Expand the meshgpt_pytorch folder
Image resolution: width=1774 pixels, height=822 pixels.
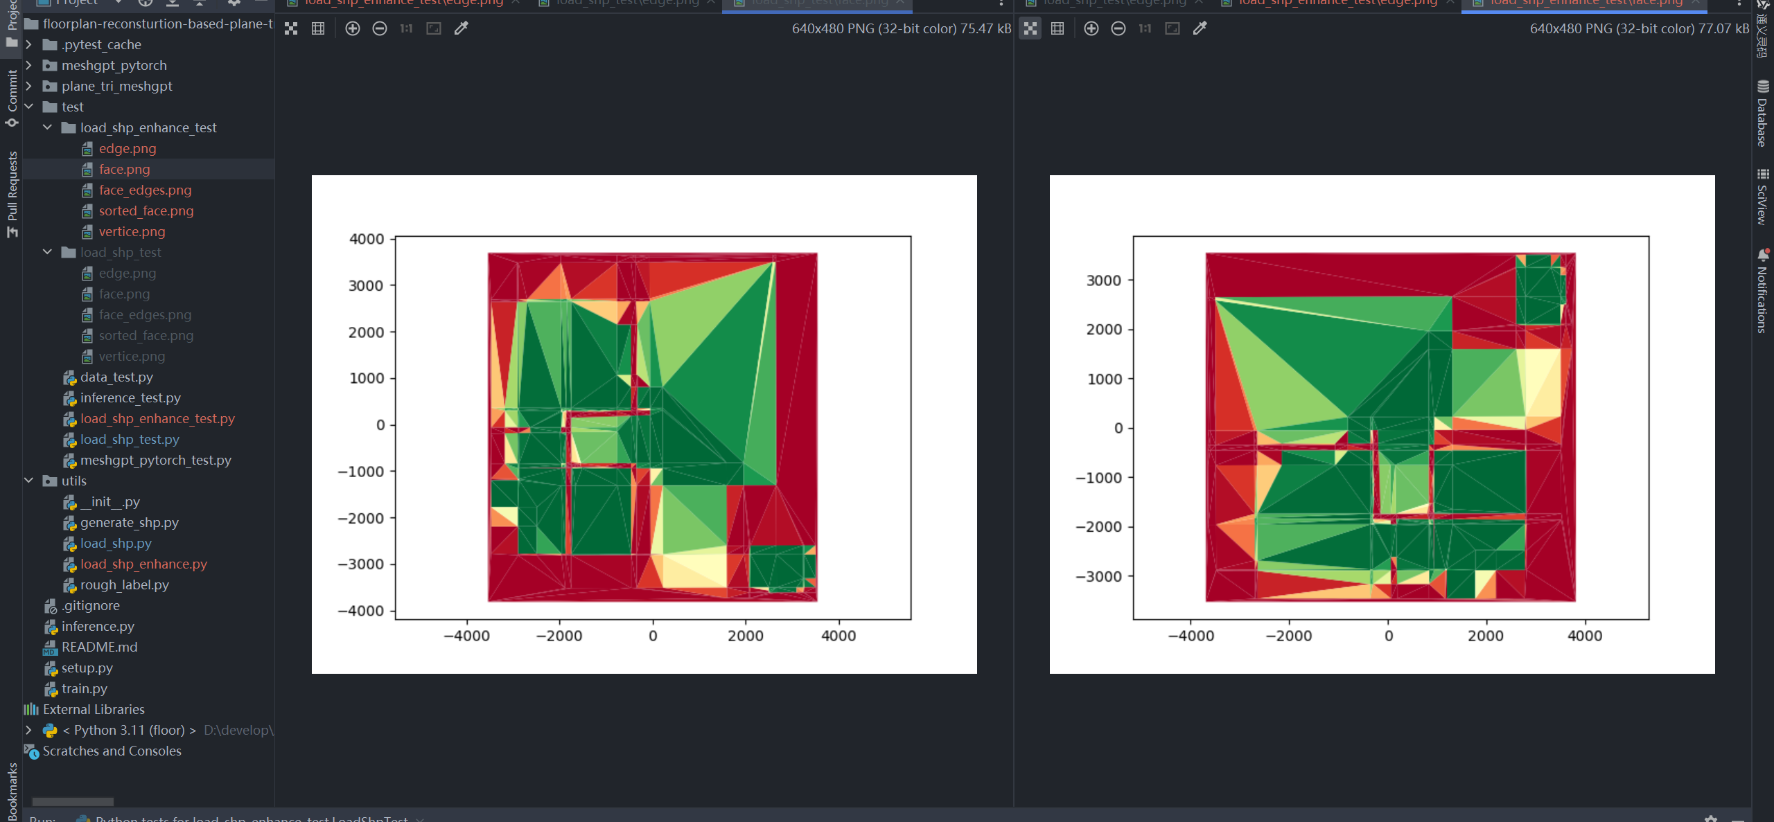(x=28, y=65)
